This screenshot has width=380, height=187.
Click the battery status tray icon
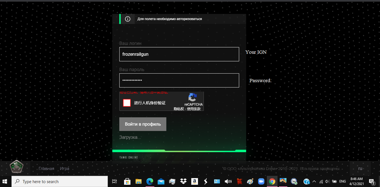[x=334, y=181]
